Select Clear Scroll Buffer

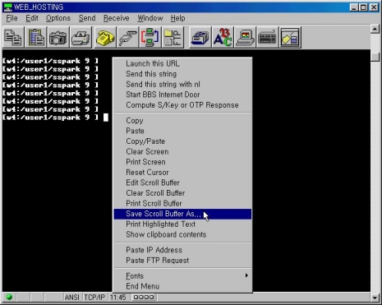[x=182, y=193]
